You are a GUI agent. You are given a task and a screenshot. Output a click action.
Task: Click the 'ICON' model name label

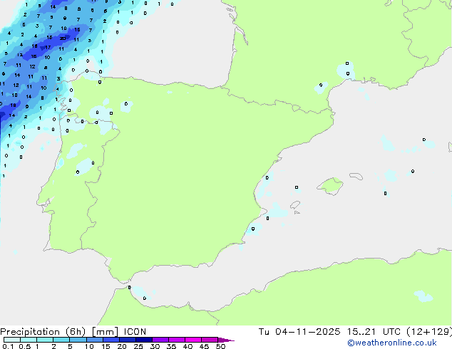point(135,332)
